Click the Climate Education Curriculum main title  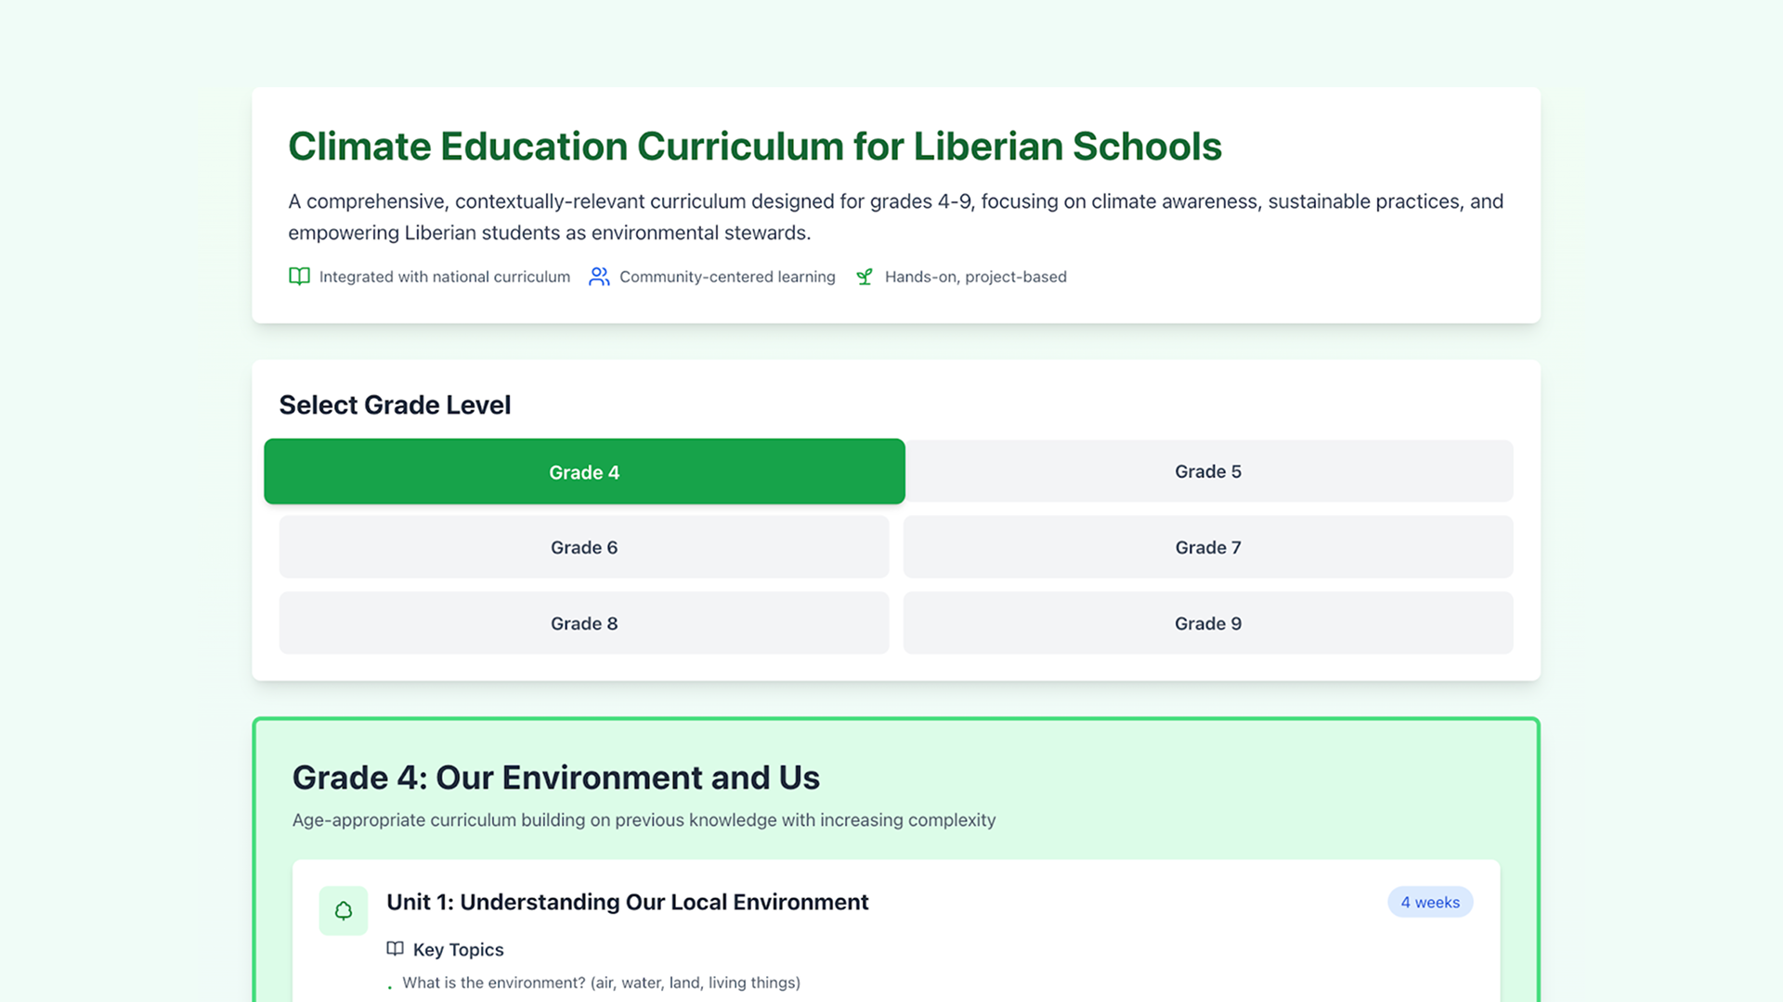754,147
